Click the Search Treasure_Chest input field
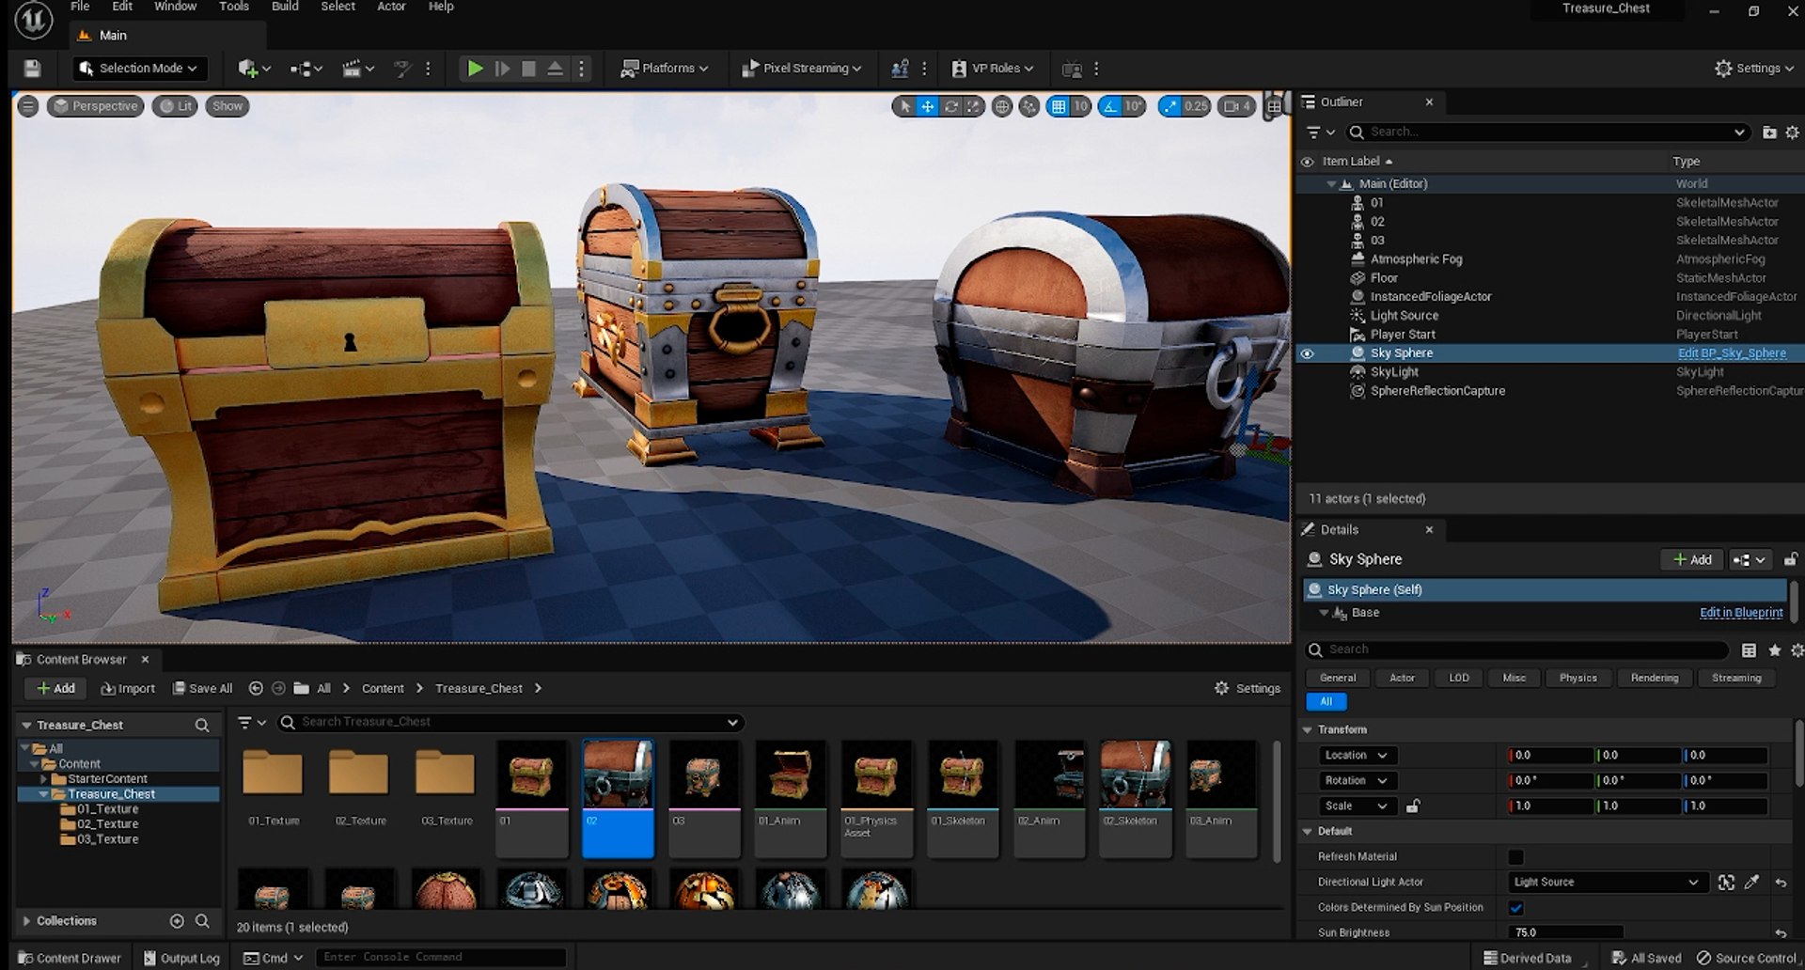Viewport: 1805px width, 970px height. click(510, 722)
